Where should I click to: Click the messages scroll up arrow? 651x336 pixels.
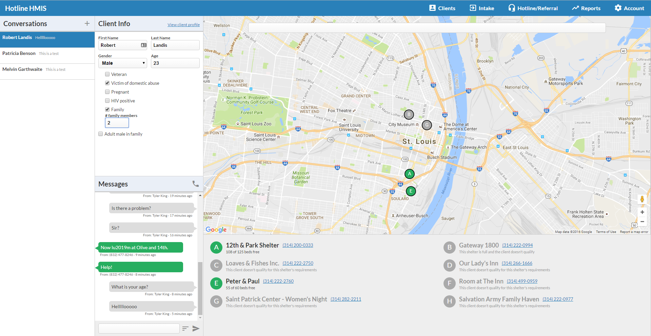pyautogui.click(x=200, y=196)
